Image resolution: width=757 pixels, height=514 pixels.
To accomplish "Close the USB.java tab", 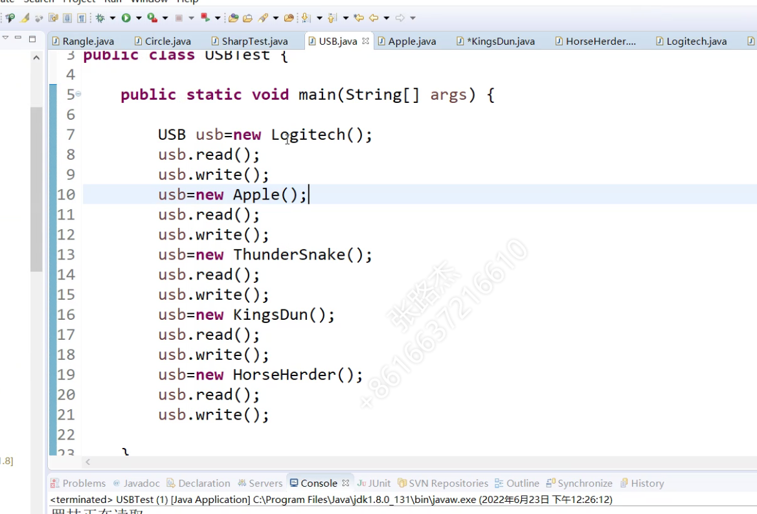I will (365, 41).
